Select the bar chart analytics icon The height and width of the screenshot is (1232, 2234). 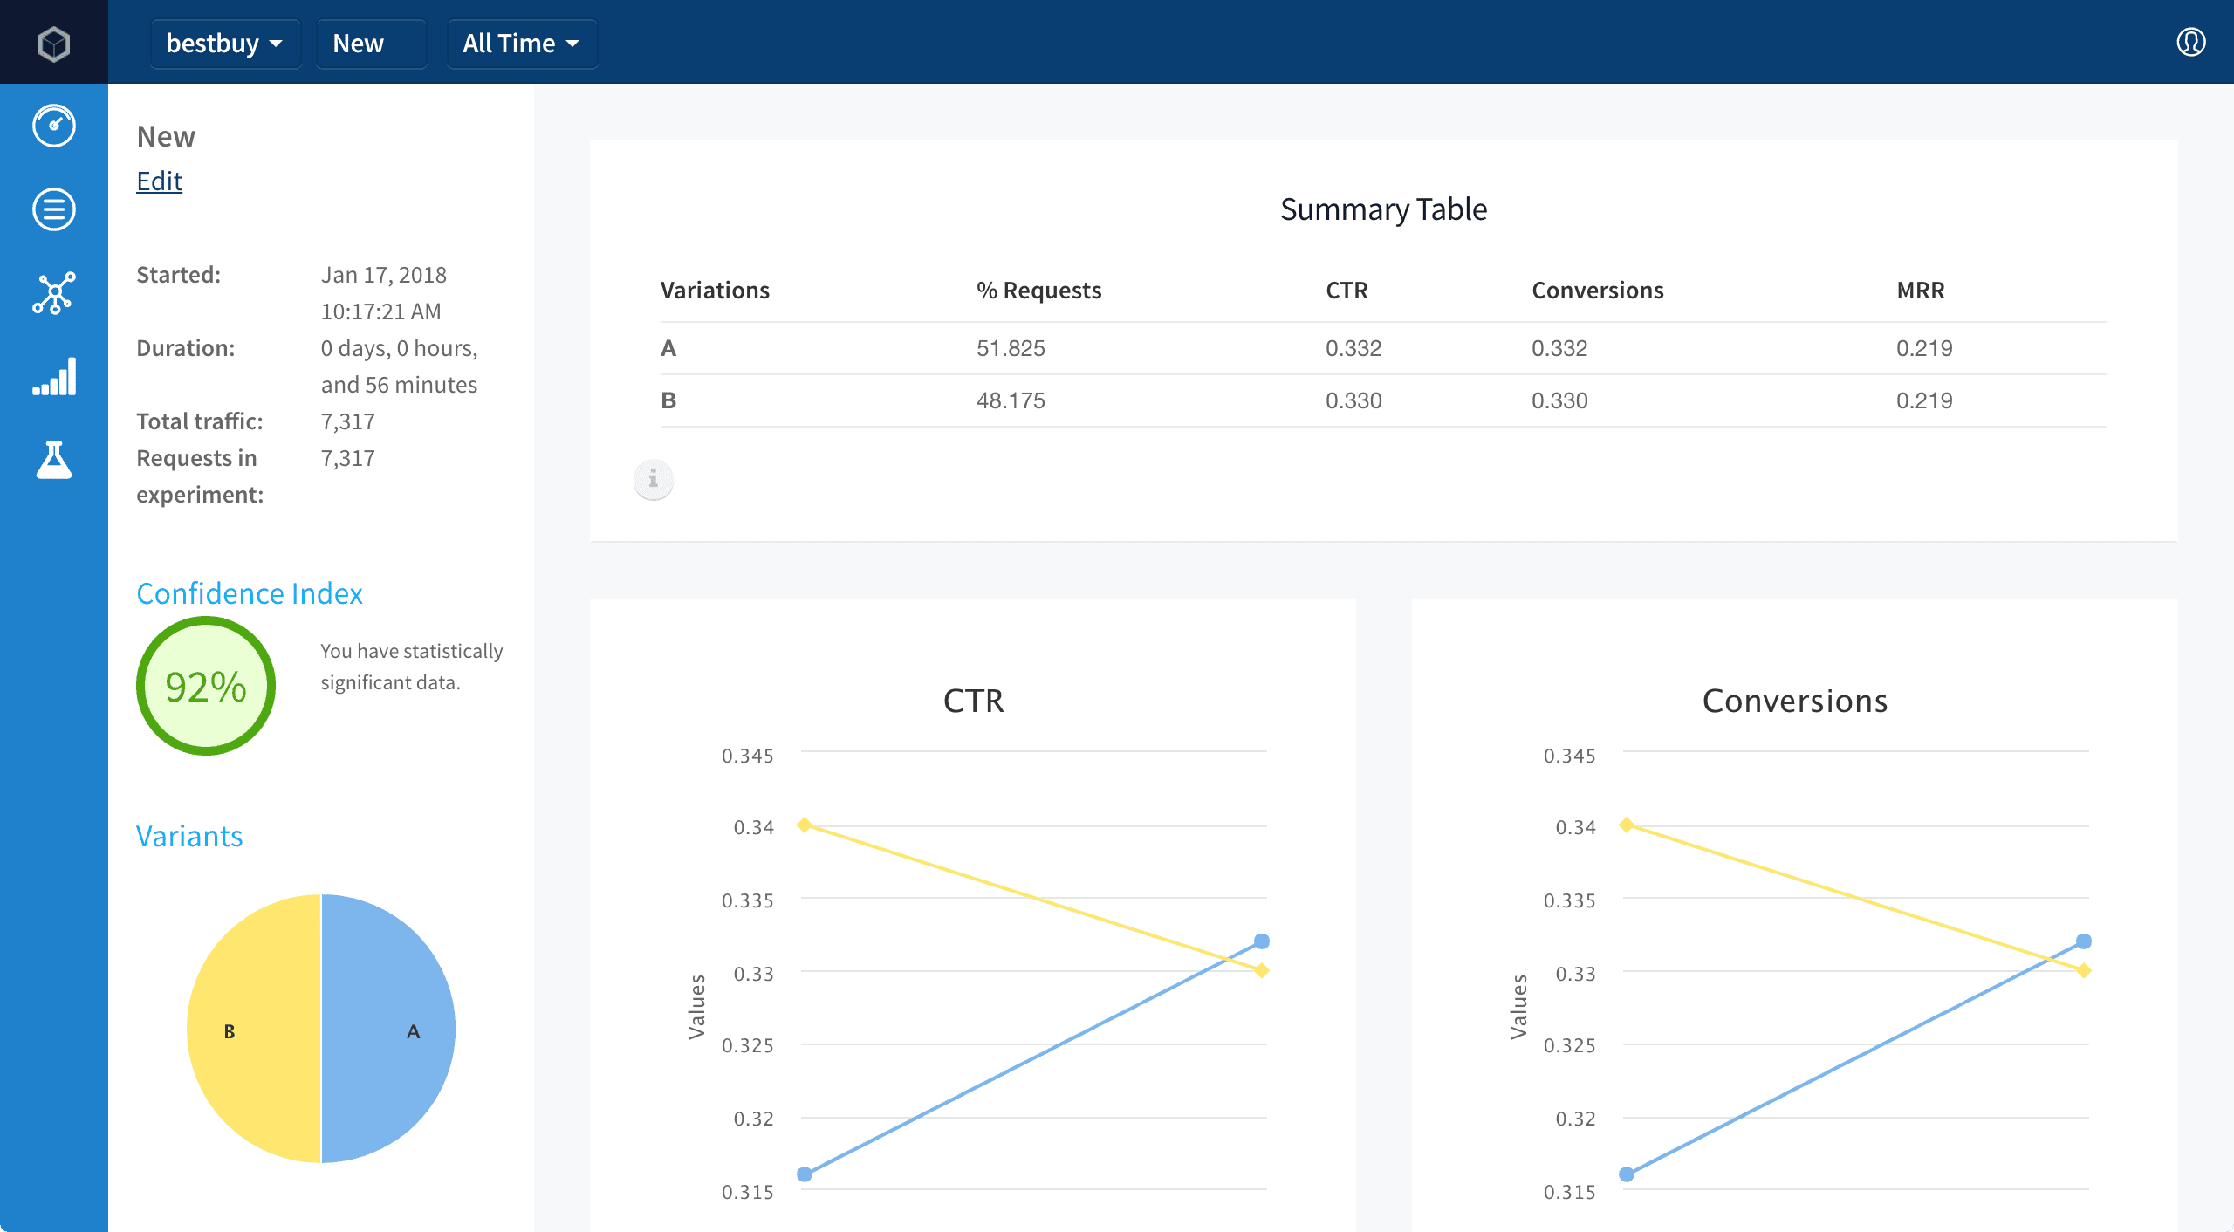pyautogui.click(x=53, y=377)
